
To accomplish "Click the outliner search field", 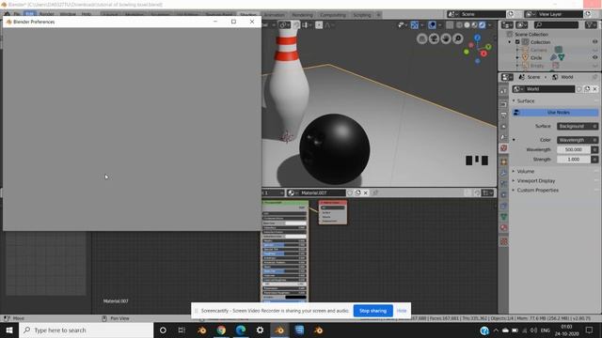I will pos(556,25).
